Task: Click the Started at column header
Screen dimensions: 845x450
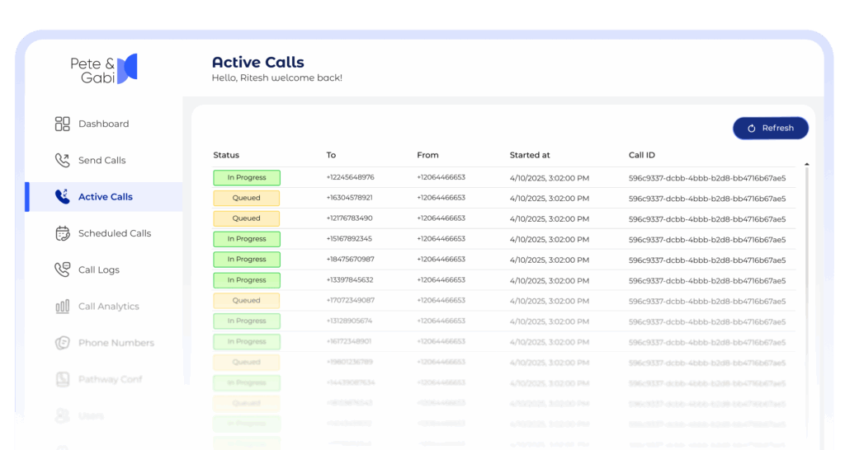Action: (x=530, y=155)
